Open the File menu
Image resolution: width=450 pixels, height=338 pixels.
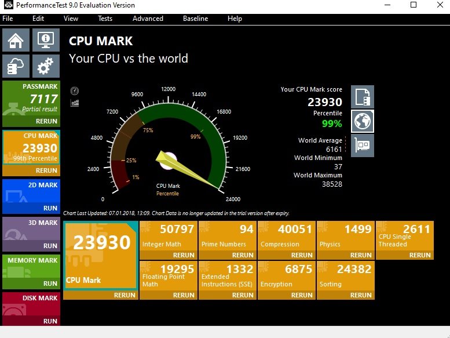coord(8,19)
